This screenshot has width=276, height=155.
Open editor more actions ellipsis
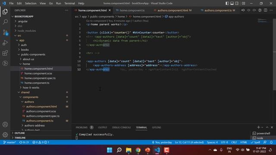coord(271,10)
